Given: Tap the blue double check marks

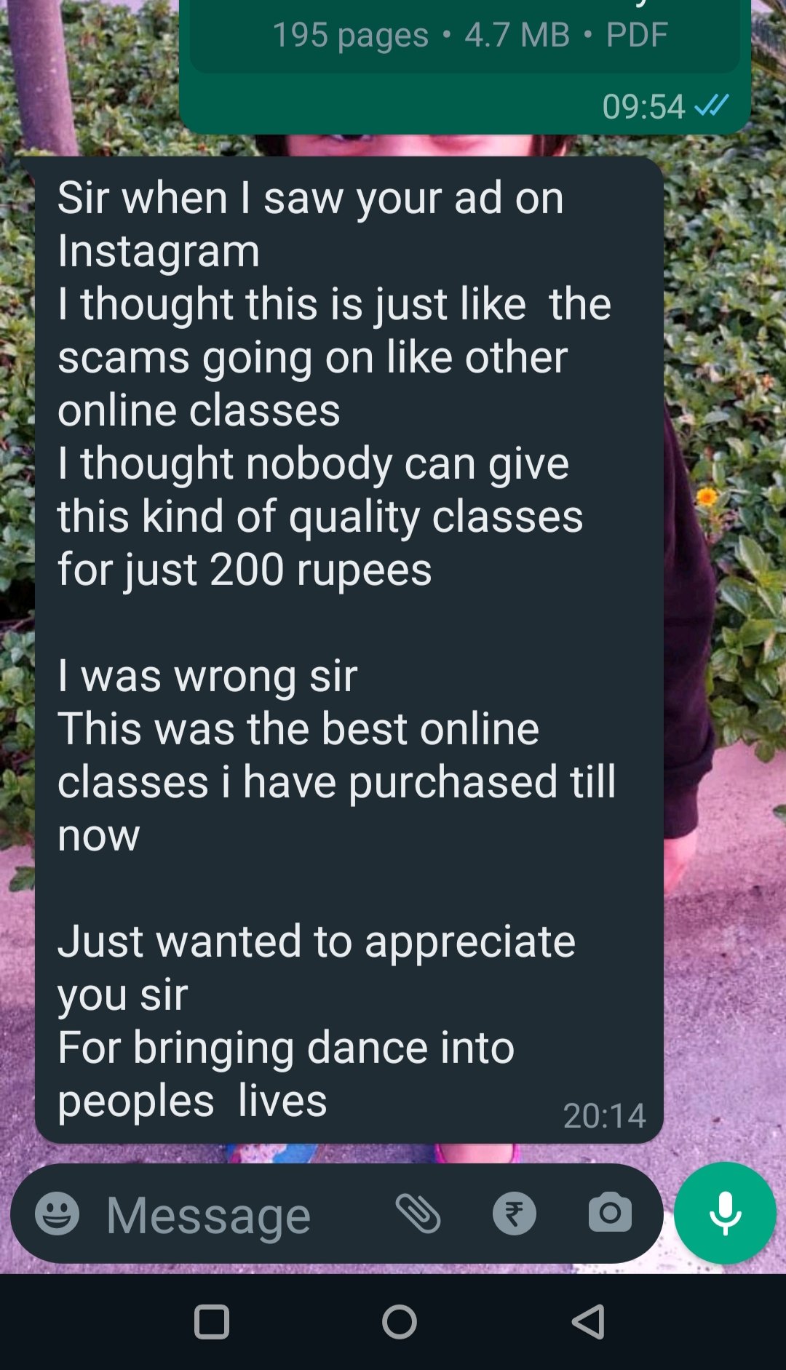Looking at the screenshot, I should coord(712,105).
